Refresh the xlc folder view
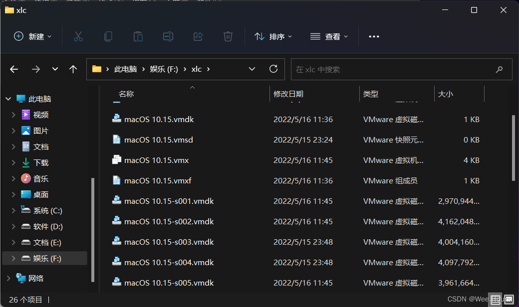This screenshot has width=519, height=307. tap(273, 69)
